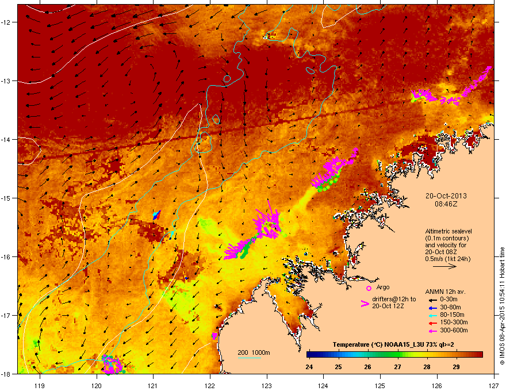Click the longitude axis label '121'
The height and width of the screenshot is (391, 506).
tap(153, 385)
